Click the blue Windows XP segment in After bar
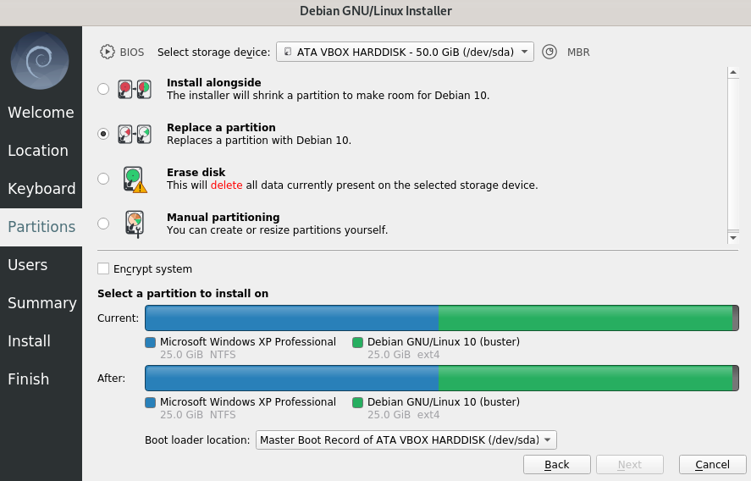Image resolution: width=751 pixels, height=481 pixels. pos(292,378)
